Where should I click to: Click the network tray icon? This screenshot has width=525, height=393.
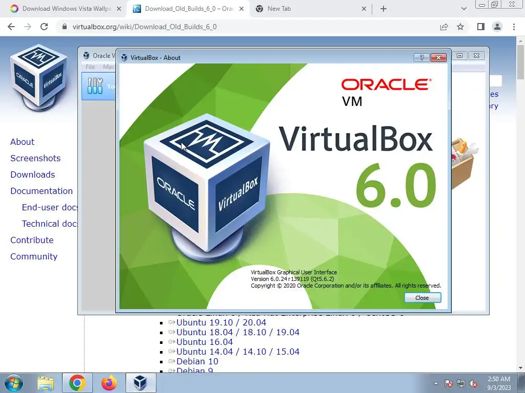(461, 383)
